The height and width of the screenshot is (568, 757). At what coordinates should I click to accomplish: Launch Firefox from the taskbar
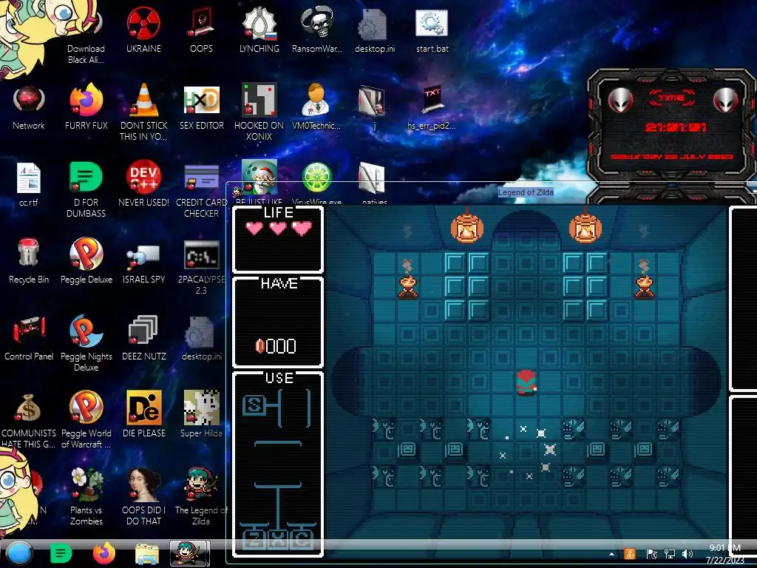103,553
